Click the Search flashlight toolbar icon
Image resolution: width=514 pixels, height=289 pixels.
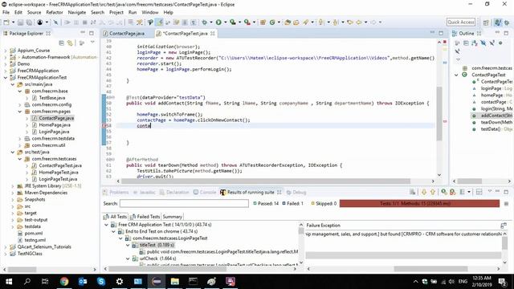[305, 22]
